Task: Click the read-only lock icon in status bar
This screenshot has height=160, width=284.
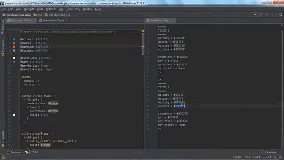Action: click(275, 157)
